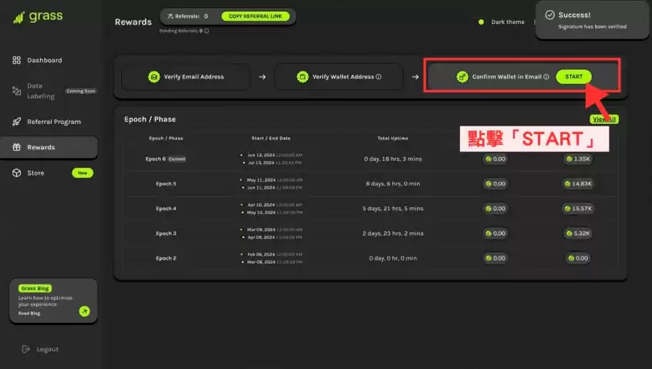Copy the referral link
Image resolution: width=652 pixels, height=369 pixels.
click(x=255, y=16)
